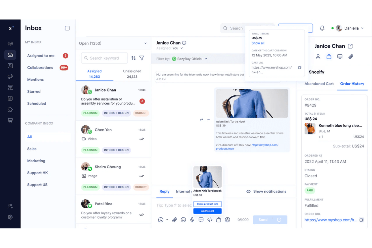
Task: Open the Daniella account menu
Action: pos(350,28)
